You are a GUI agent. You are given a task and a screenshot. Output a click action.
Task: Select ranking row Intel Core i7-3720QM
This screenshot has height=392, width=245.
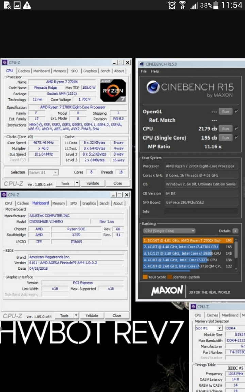click(188, 266)
